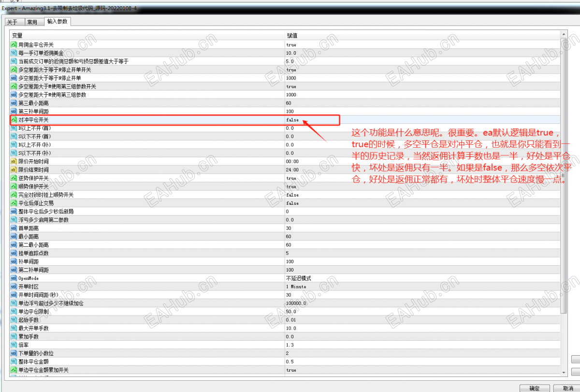Click the bool icon of 单边平仓金额累加开关
This screenshot has width=580, height=392.
[x=14, y=370]
